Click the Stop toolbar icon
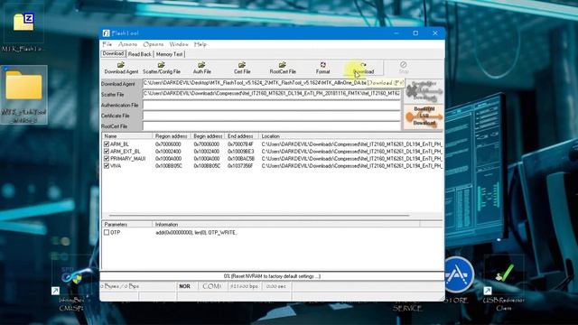The image size is (578, 325). point(404,68)
